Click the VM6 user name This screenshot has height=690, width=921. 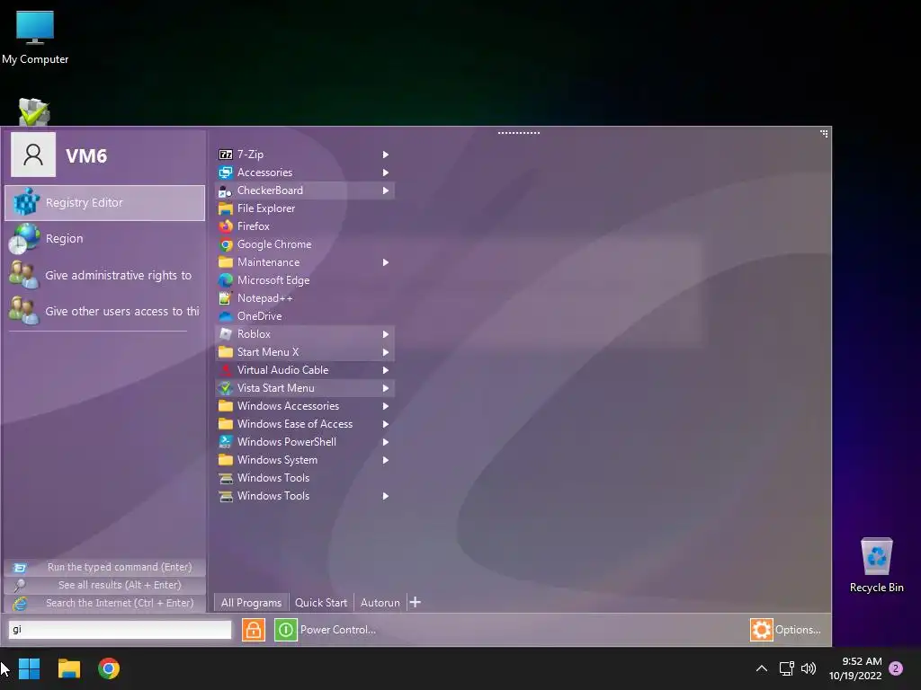pos(86,156)
